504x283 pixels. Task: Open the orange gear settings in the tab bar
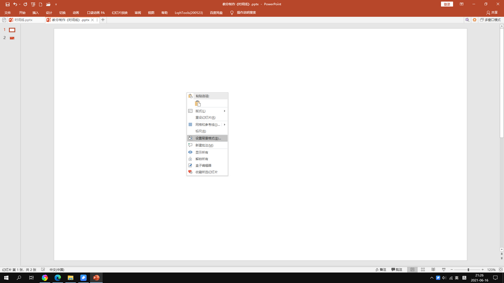click(475, 20)
